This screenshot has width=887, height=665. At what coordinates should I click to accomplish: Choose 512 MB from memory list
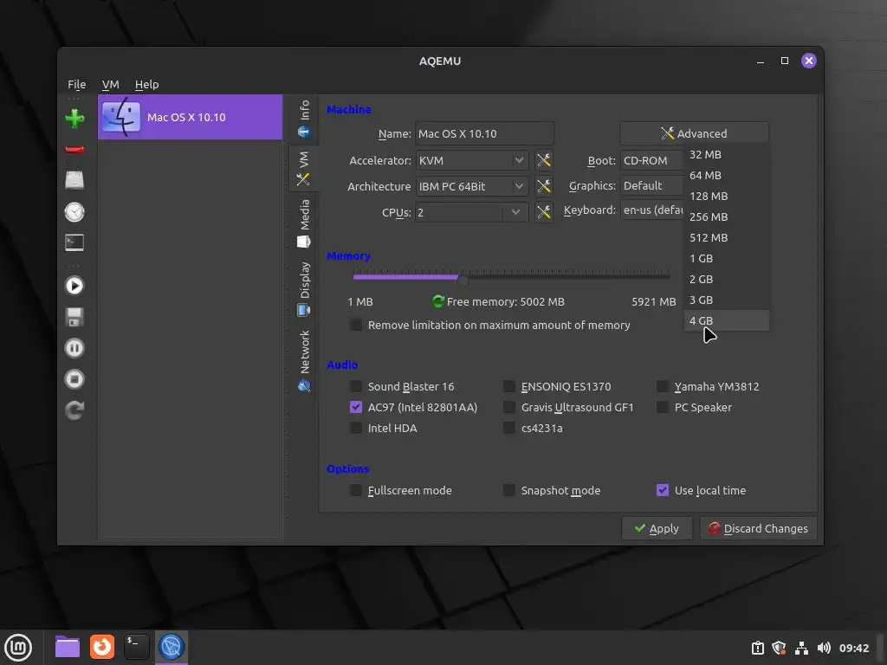point(727,237)
